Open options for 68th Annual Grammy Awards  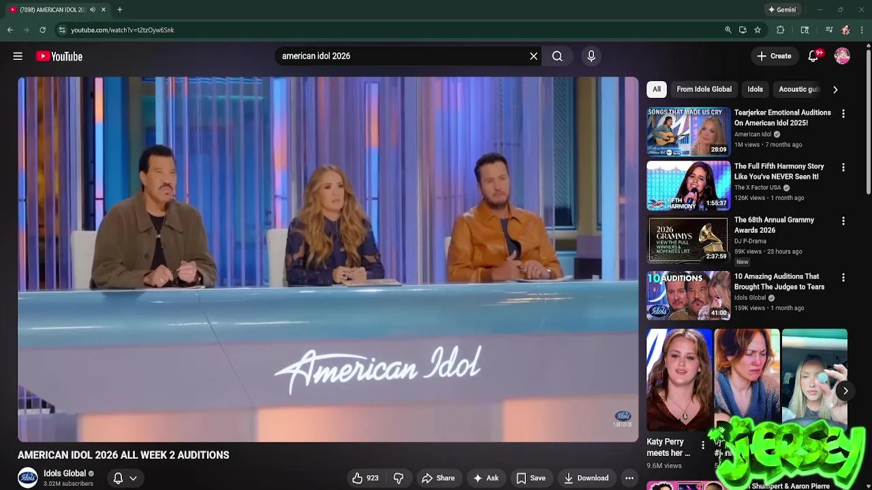click(843, 221)
